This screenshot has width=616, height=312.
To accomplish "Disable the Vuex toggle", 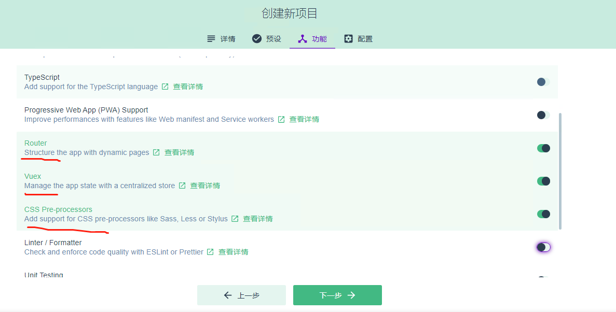I will coord(543,181).
